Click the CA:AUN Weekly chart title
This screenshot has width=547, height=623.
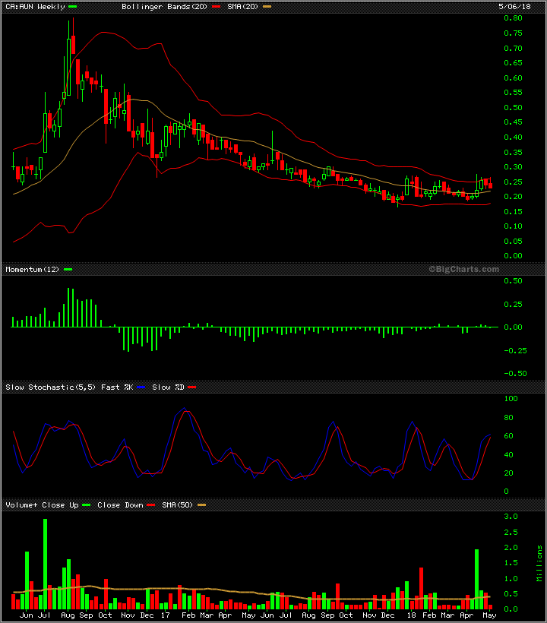click(35, 7)
